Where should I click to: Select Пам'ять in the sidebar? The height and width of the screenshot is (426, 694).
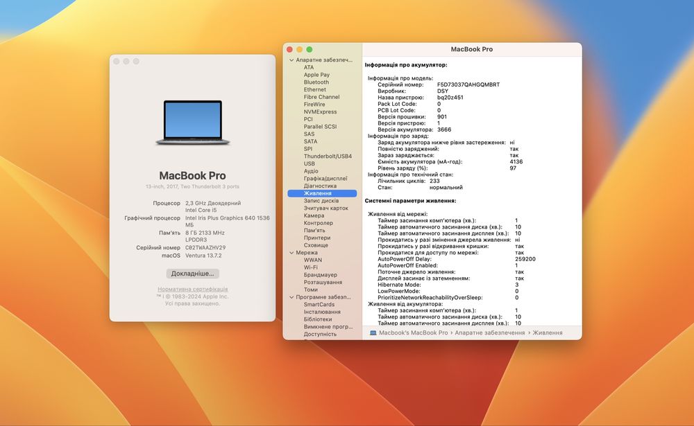(314, 230)
